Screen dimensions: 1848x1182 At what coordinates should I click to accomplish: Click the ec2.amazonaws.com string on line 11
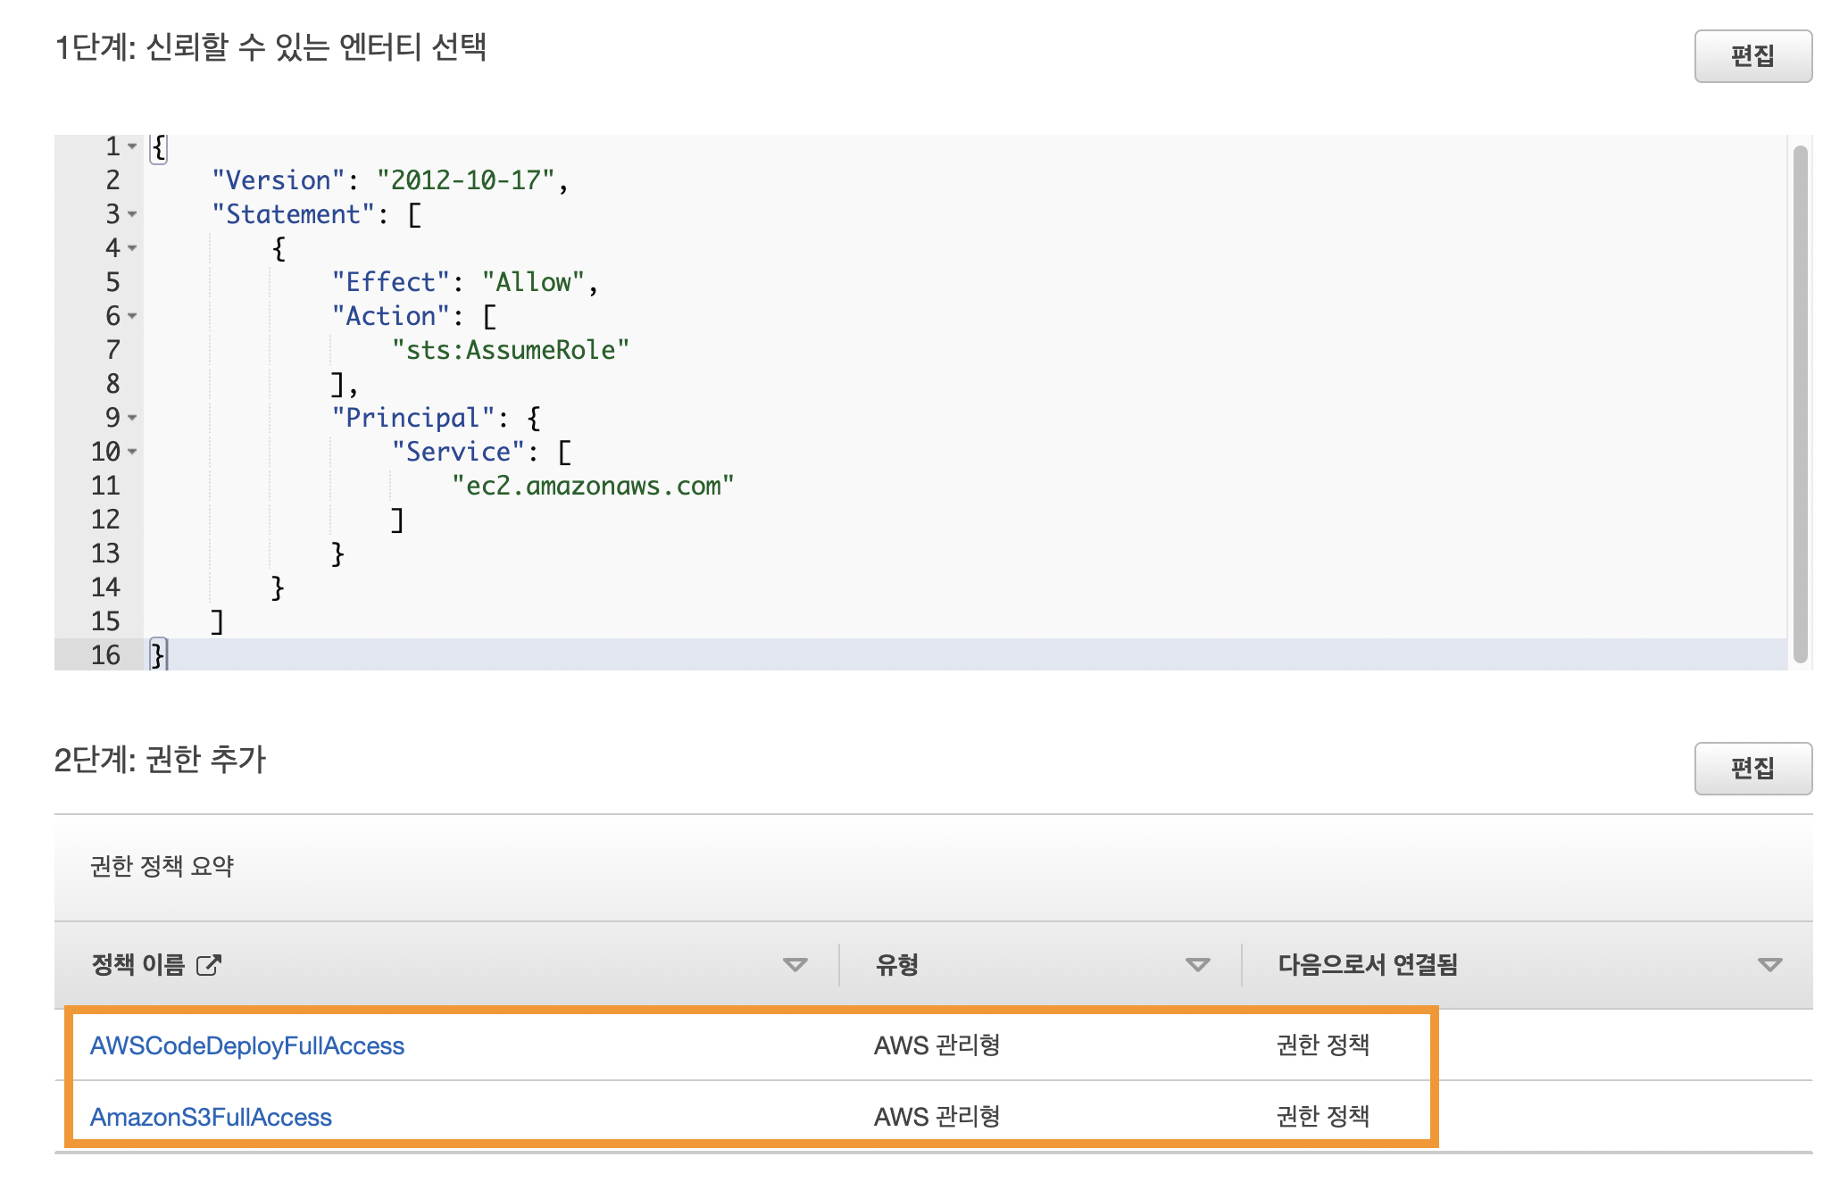(x=592, y=486)
